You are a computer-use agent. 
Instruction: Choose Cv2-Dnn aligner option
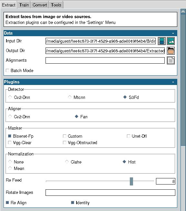pyautogui.click(x=10, y=117)
